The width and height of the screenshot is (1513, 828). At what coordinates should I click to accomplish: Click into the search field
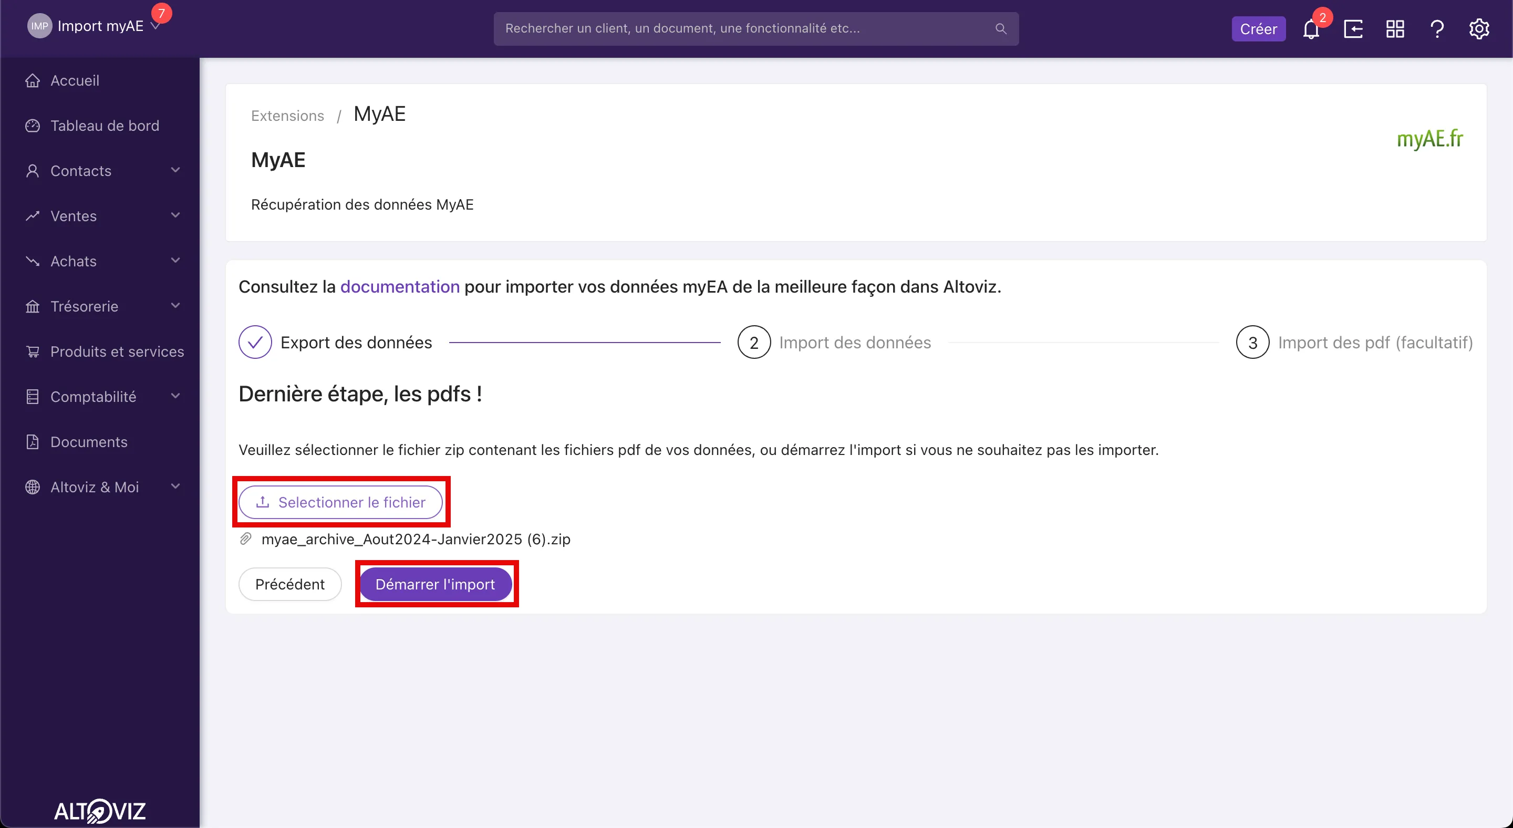756,29
